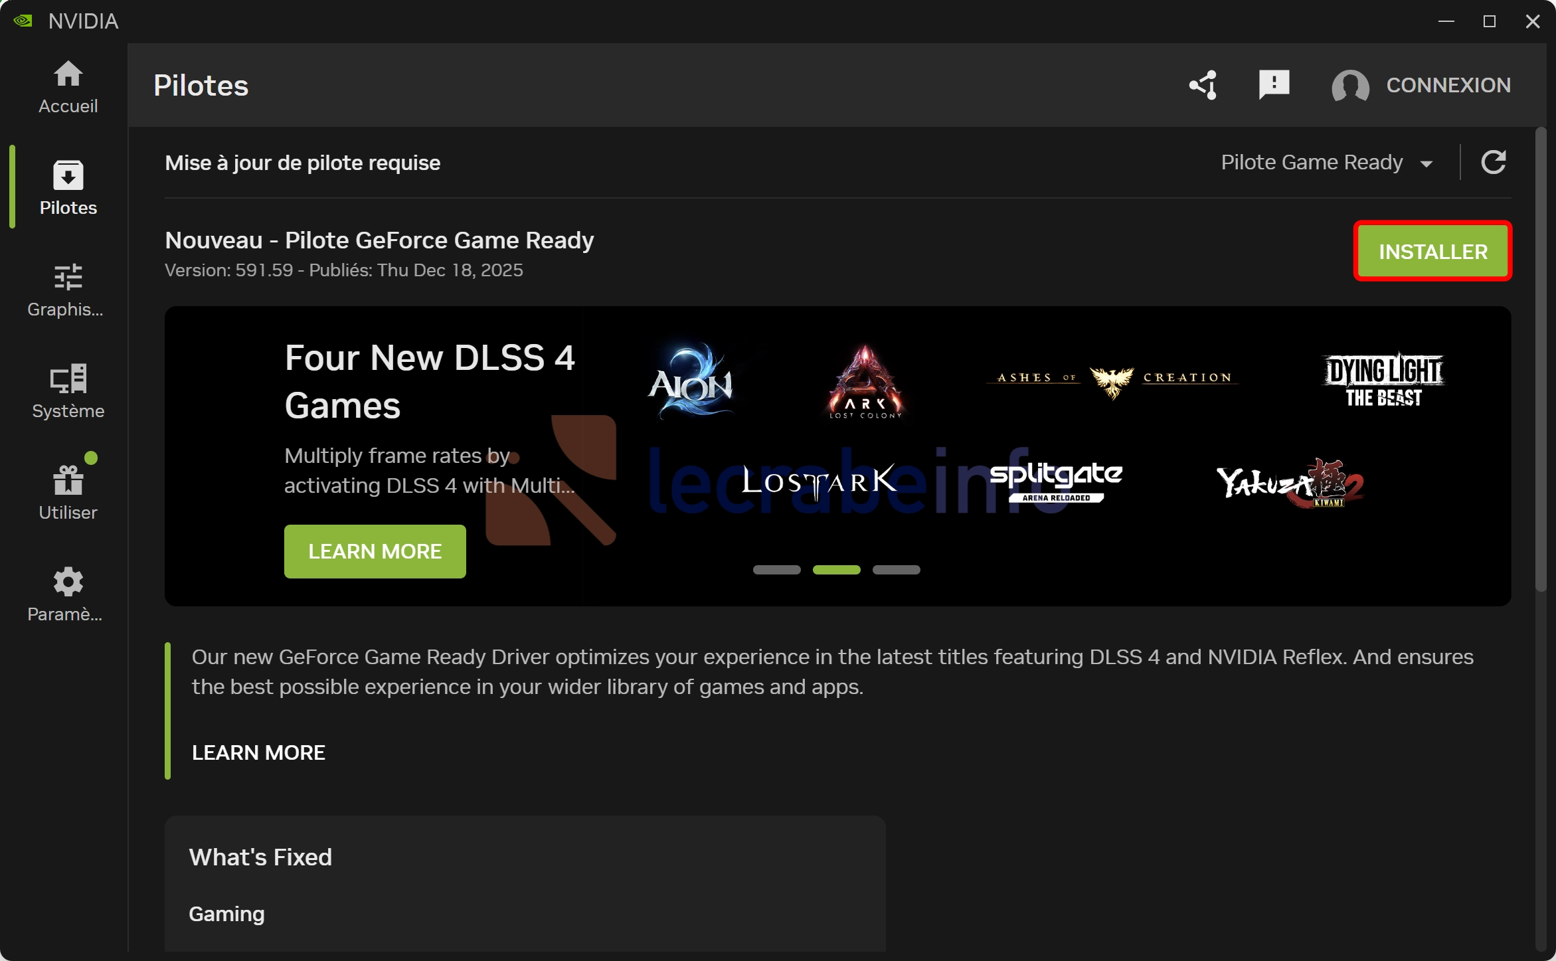Image resolution: width=1556 pixels, height=961 pixels.
Task: Select the first carousel slide indicator
Action: coord(776,570)
